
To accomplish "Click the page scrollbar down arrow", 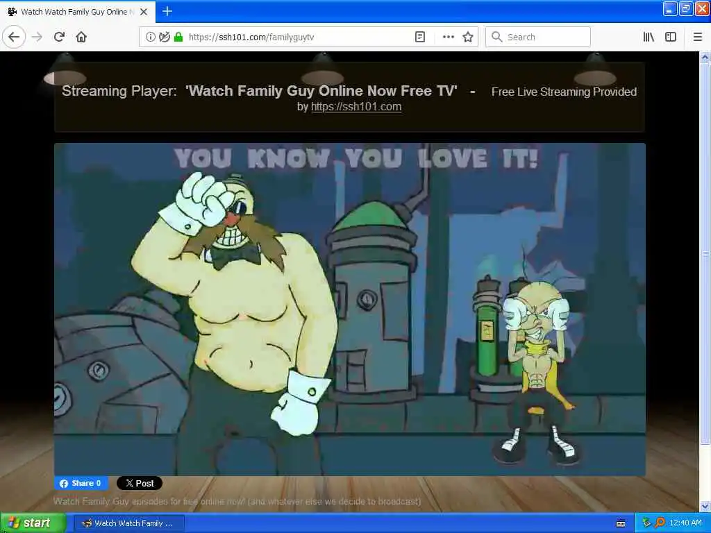I will (x=705, y=506).
